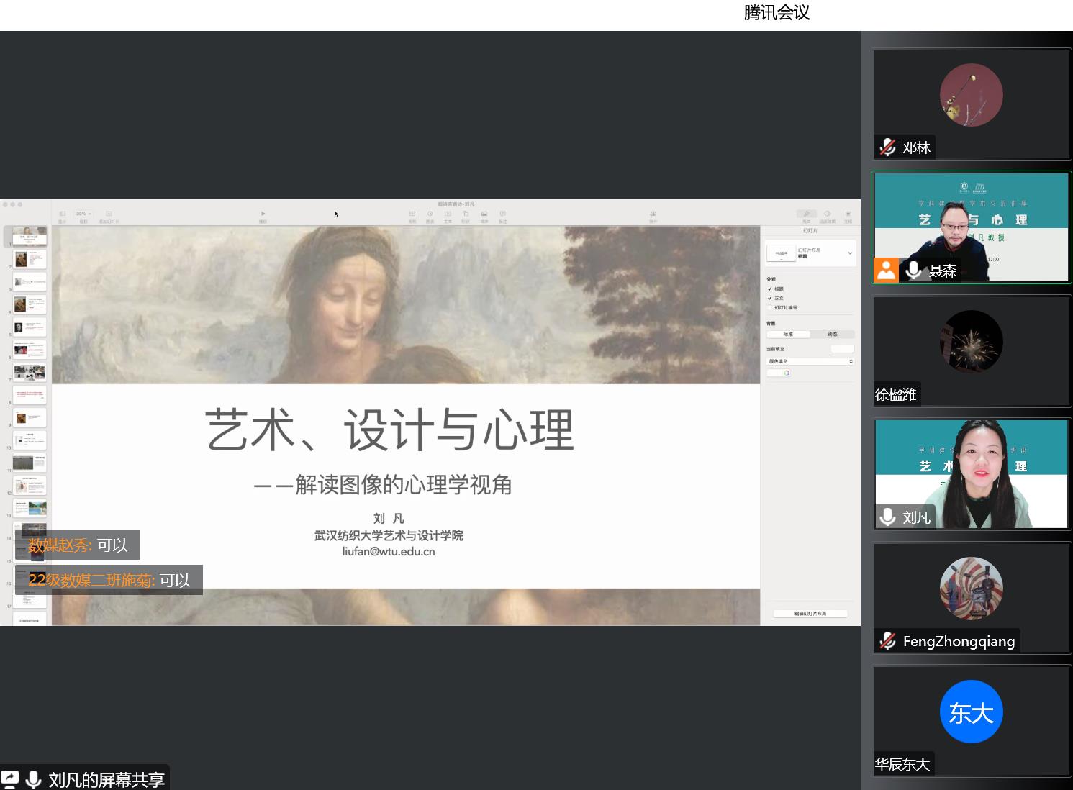Screen dimensions: 1073x790
Task: Select slide 2 thumbnail in navigator
Action: pyautogui.click(x=30, y=259)
